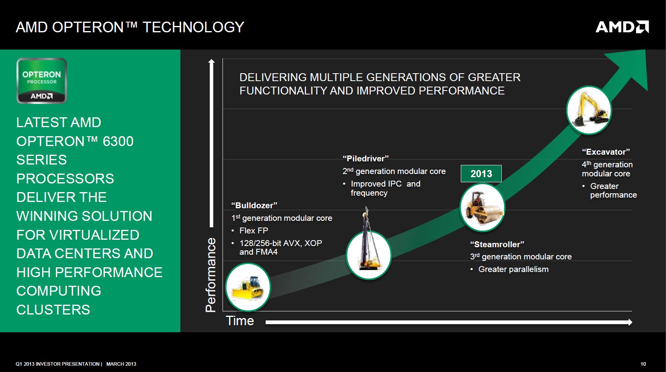Click the "Bulldozer" heading
Screen dimensions: 666x372
254,205
